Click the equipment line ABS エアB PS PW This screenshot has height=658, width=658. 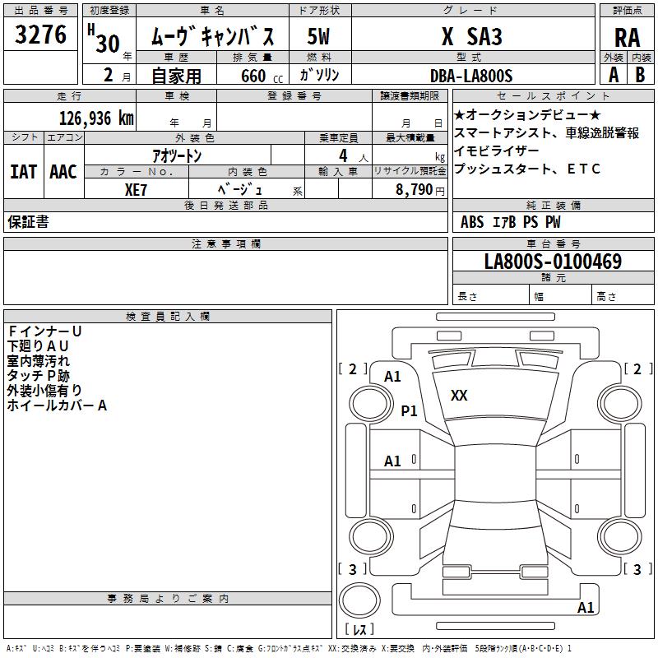click(x=510, y=222)
